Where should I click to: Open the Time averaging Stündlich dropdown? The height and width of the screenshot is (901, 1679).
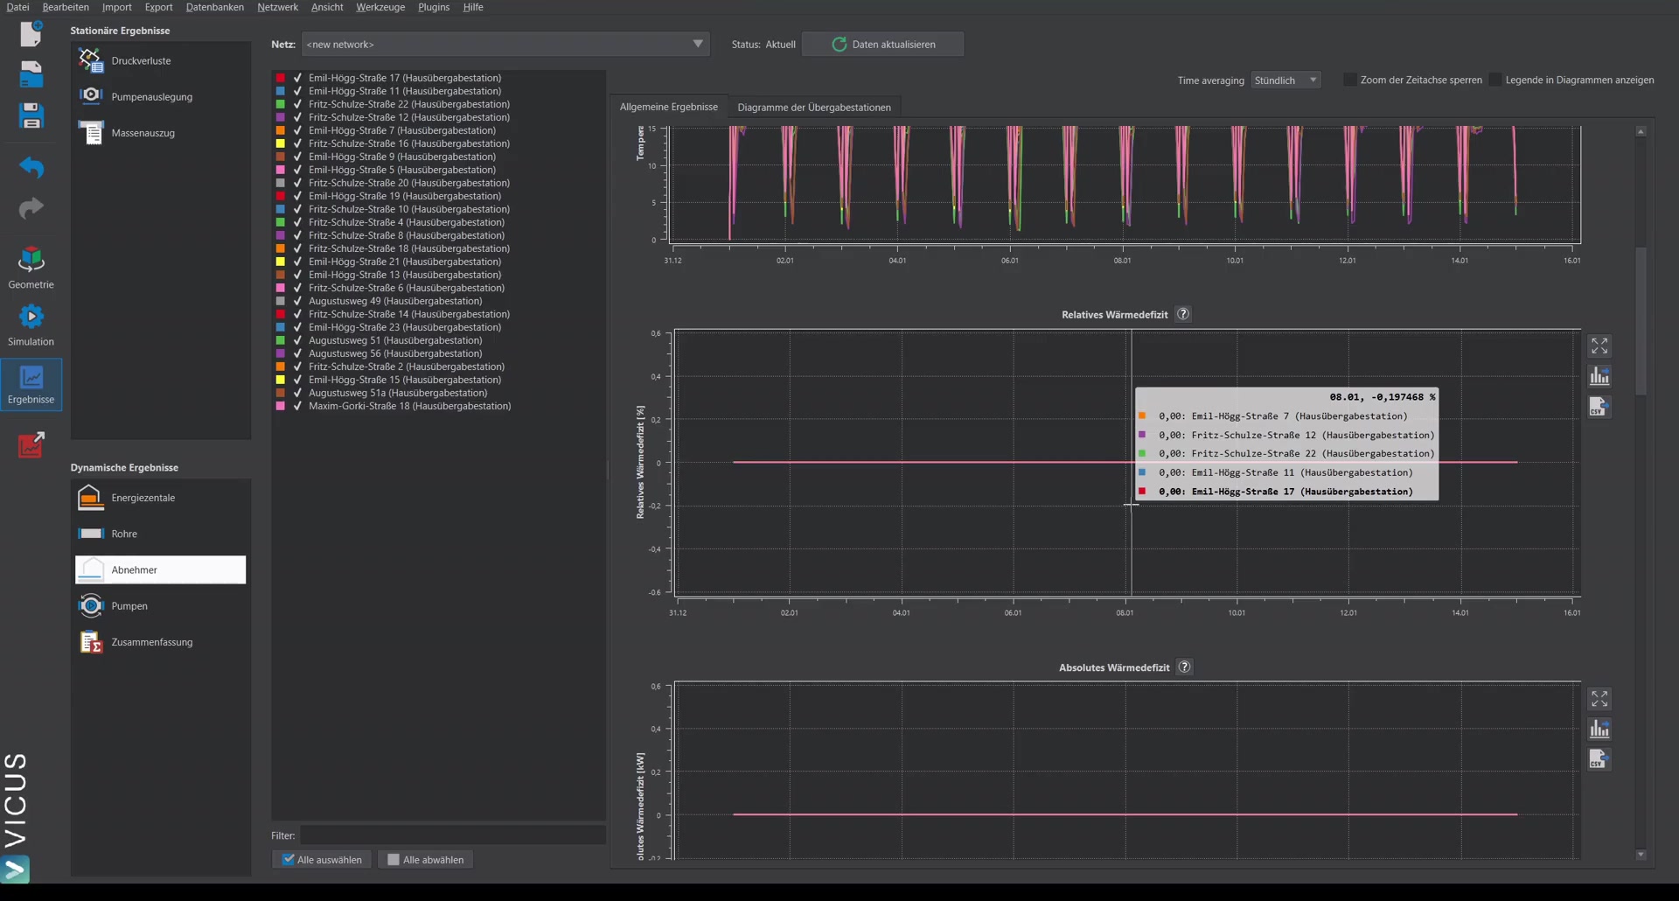(1285, 80)
